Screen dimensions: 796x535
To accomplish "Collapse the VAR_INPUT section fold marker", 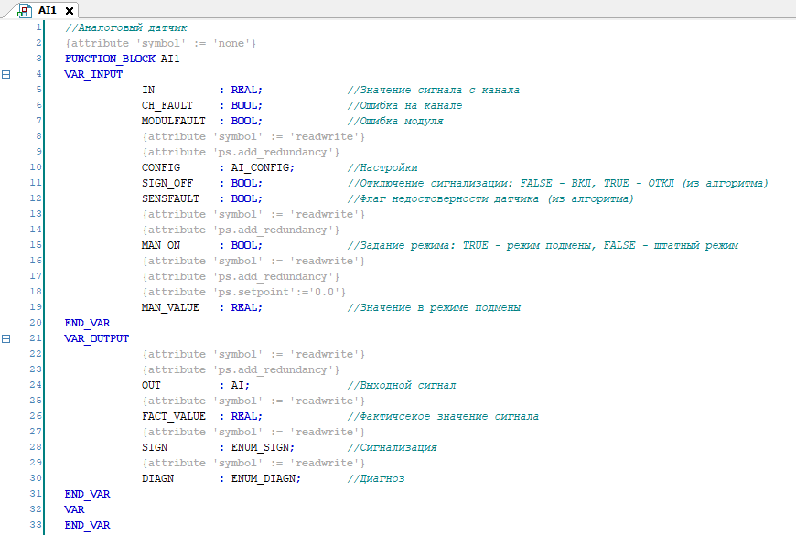I will (6, 74).
